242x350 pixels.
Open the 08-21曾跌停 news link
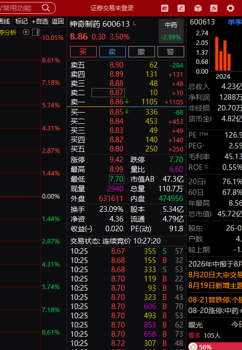click(x=215, y=299)
